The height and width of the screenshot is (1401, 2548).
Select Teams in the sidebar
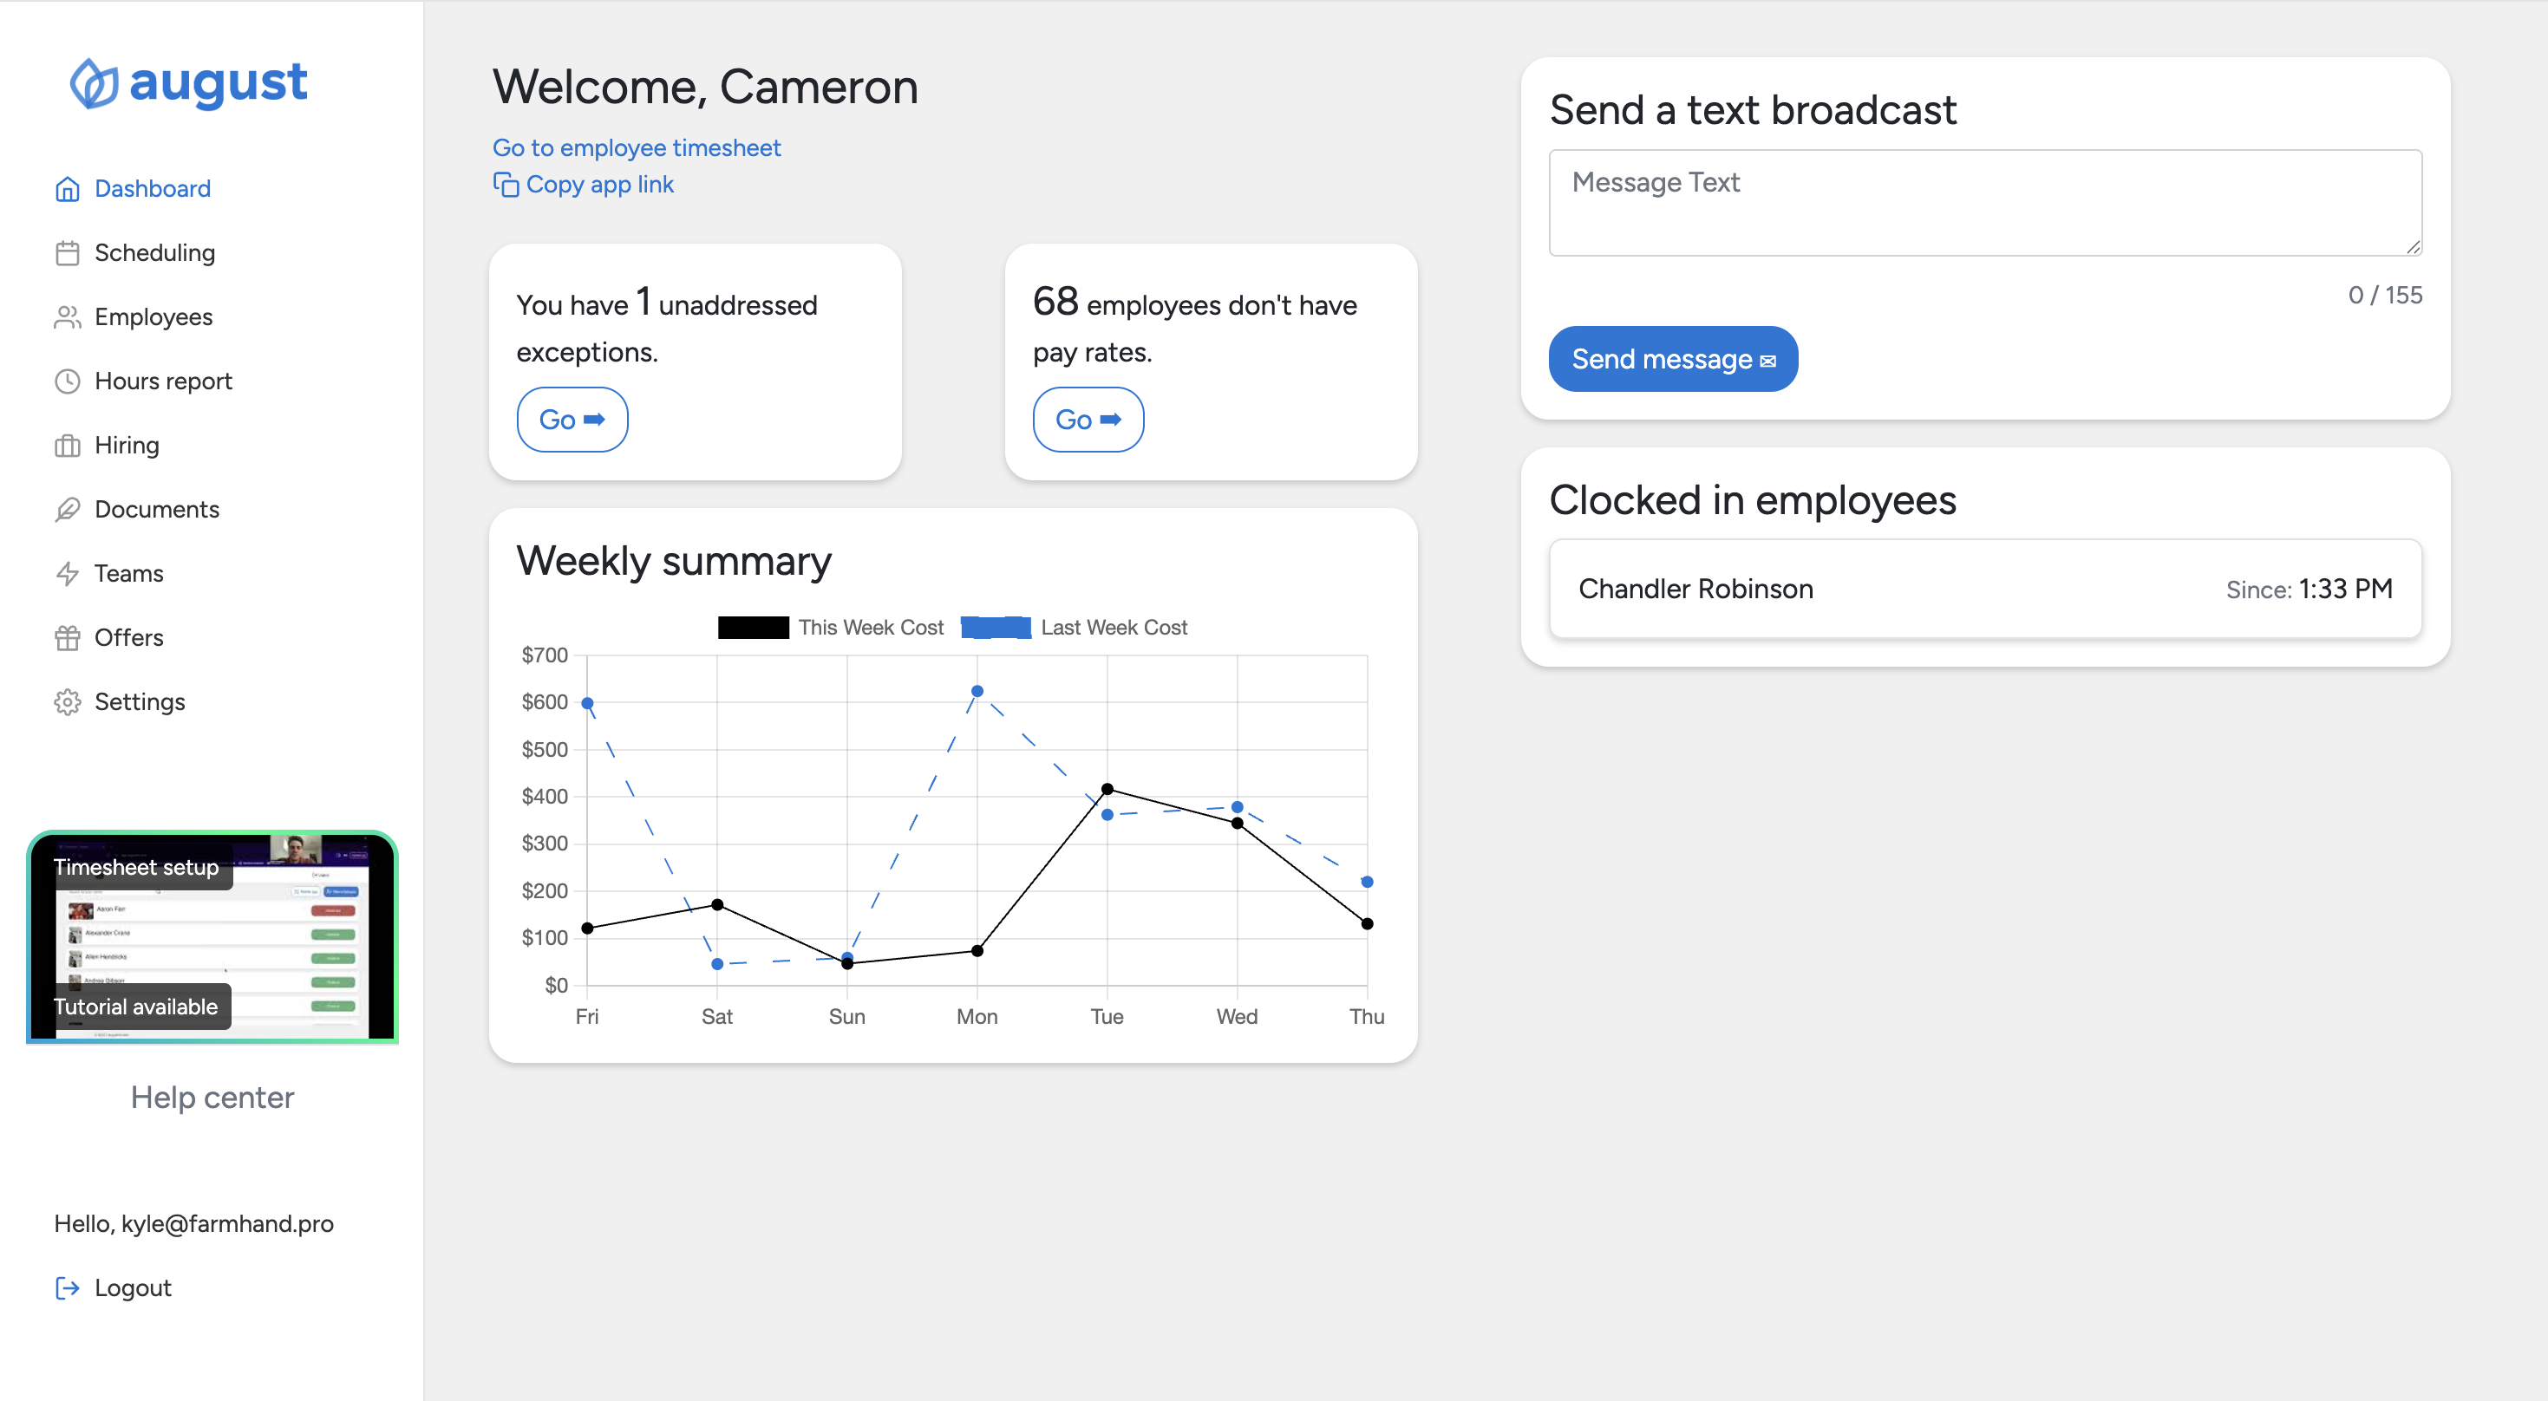pos(128,575)
